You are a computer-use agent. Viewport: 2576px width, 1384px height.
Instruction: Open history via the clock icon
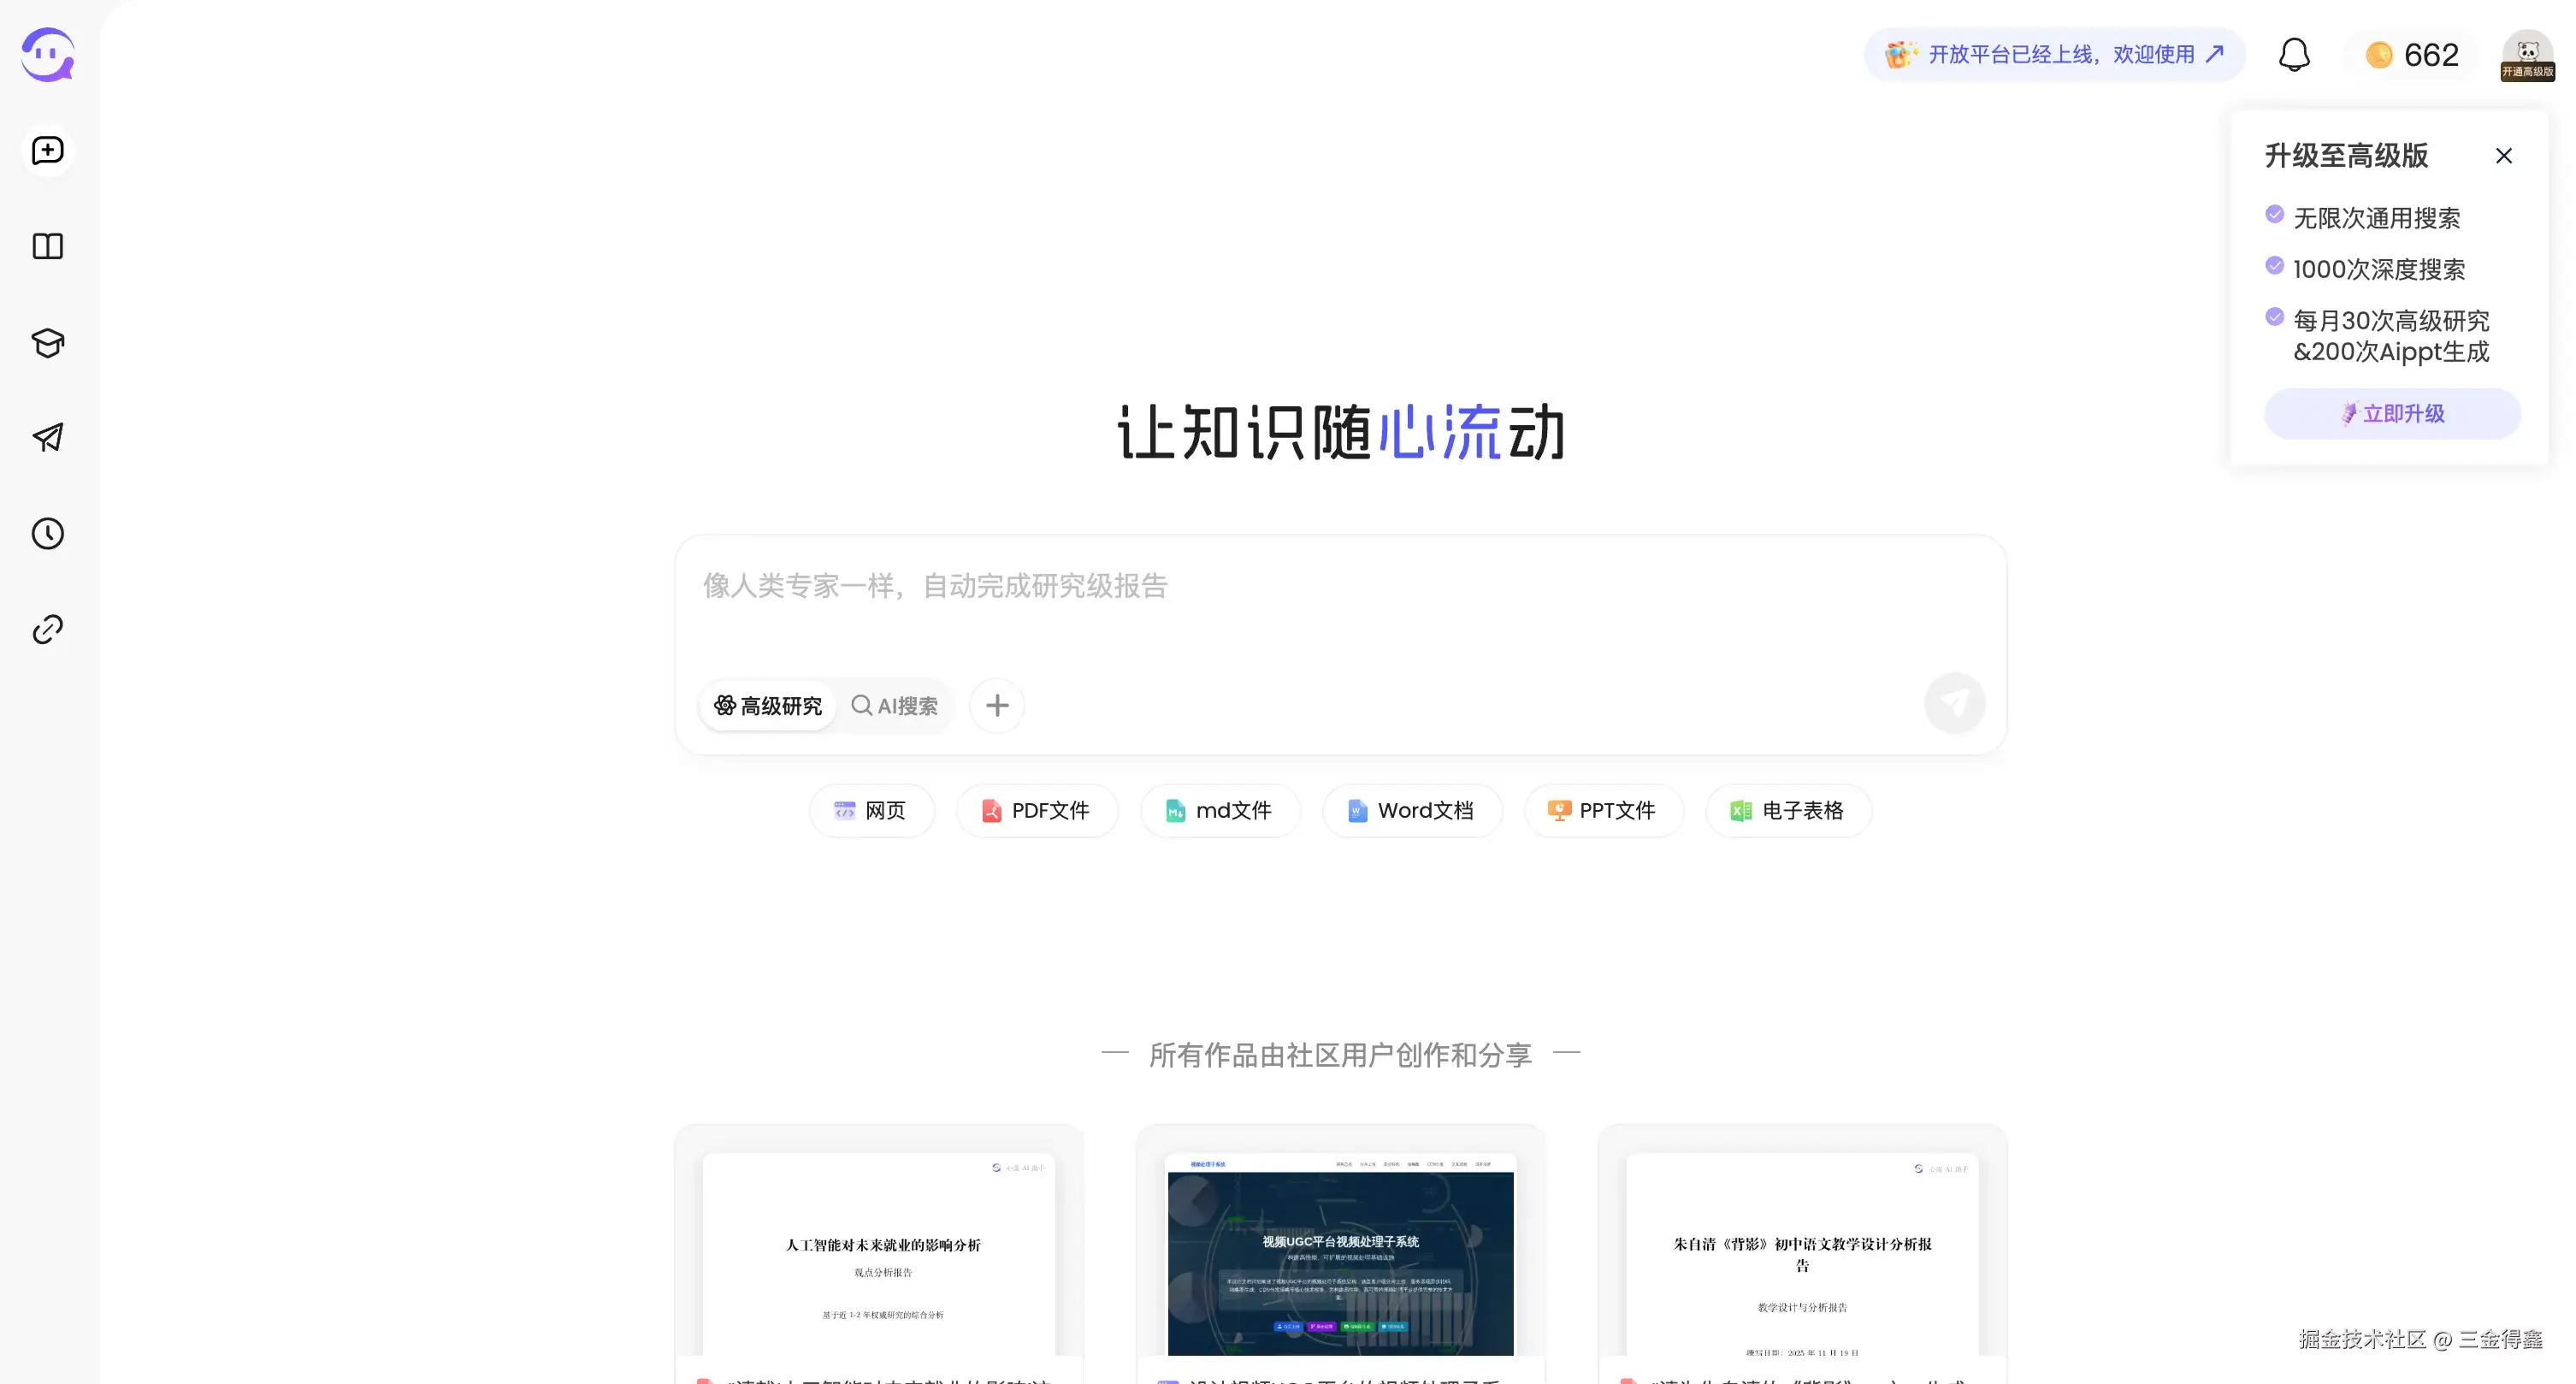click(48, 534)
